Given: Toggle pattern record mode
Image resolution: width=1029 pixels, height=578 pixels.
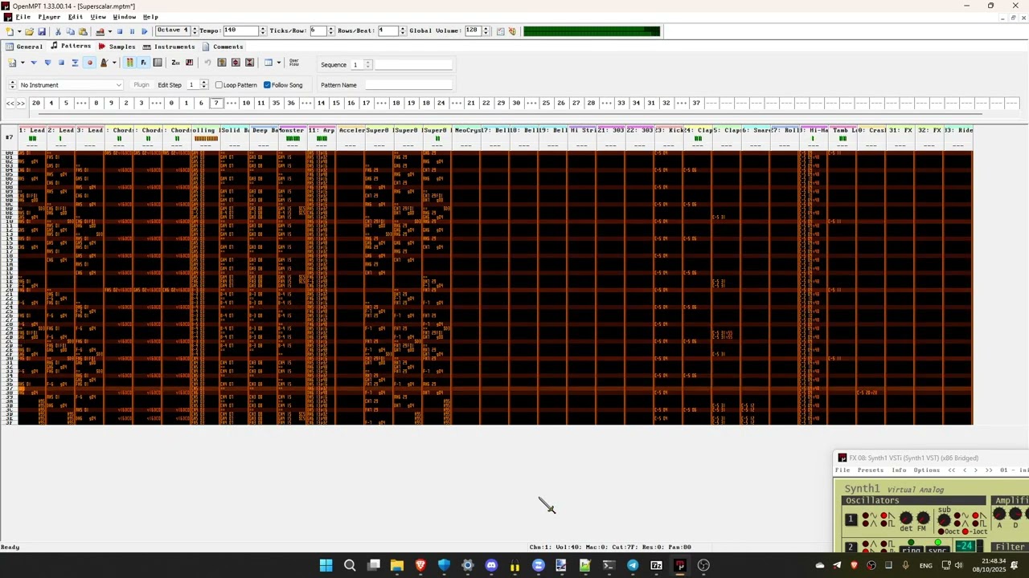Looking at the screenshot, I should click(89, 63).
